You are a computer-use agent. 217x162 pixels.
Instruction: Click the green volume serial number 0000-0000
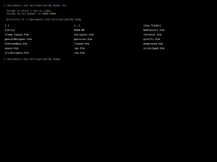click(x=49, y=14)
